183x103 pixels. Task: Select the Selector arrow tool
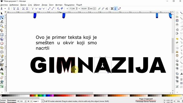(x=2, y=13)
